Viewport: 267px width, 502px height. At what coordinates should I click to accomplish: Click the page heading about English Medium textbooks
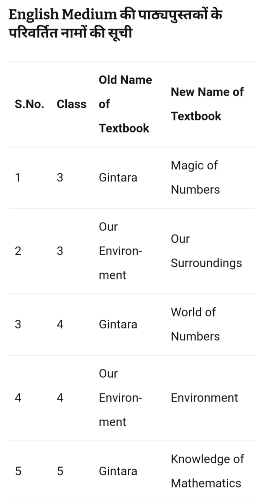[x=115, y=23]
